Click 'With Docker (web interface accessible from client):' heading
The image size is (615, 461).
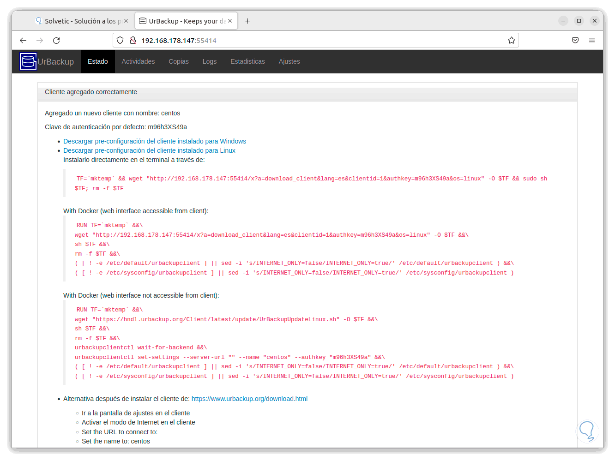pos(136,211)
